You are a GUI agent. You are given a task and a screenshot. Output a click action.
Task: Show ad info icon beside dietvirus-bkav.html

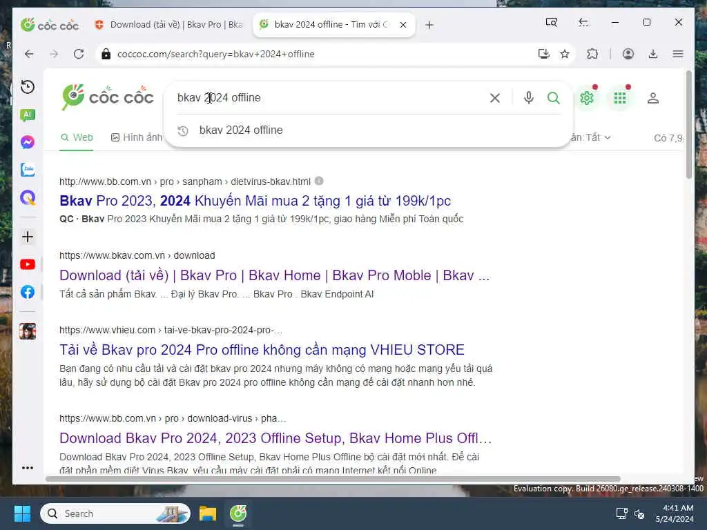click(319, 181)
